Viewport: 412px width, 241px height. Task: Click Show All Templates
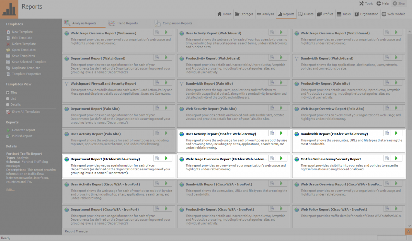tap(26, 112)
